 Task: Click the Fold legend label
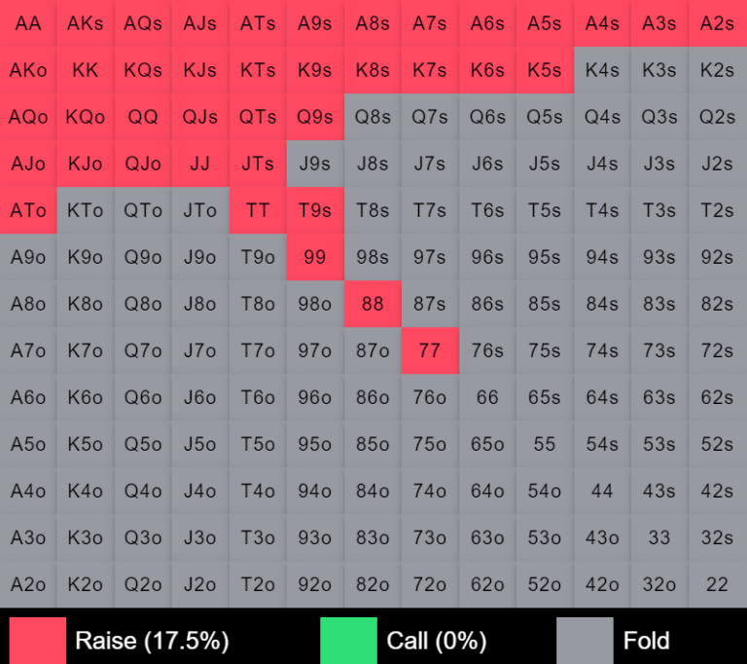[x=647, y=641]
